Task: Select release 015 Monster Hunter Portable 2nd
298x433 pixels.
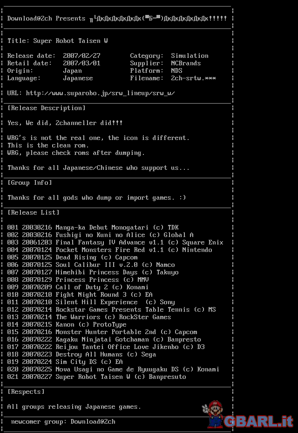Action: [102, 332]
